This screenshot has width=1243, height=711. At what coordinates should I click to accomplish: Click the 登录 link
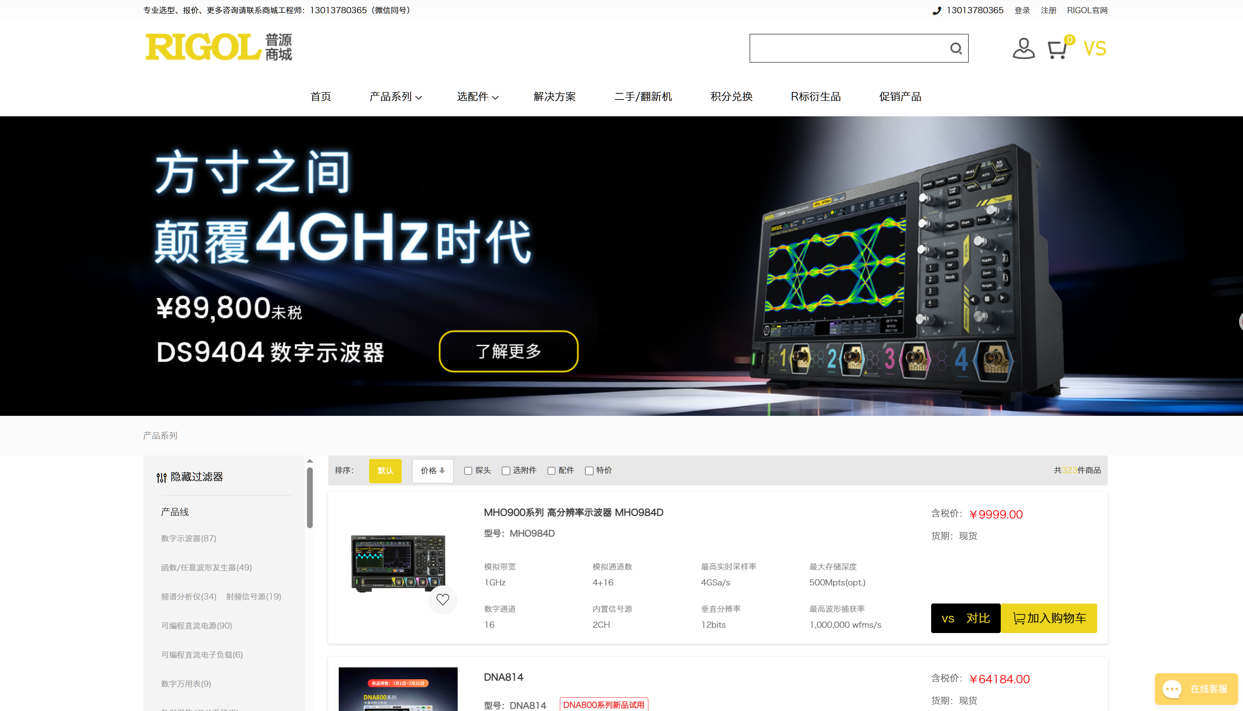click(1022, 10)
